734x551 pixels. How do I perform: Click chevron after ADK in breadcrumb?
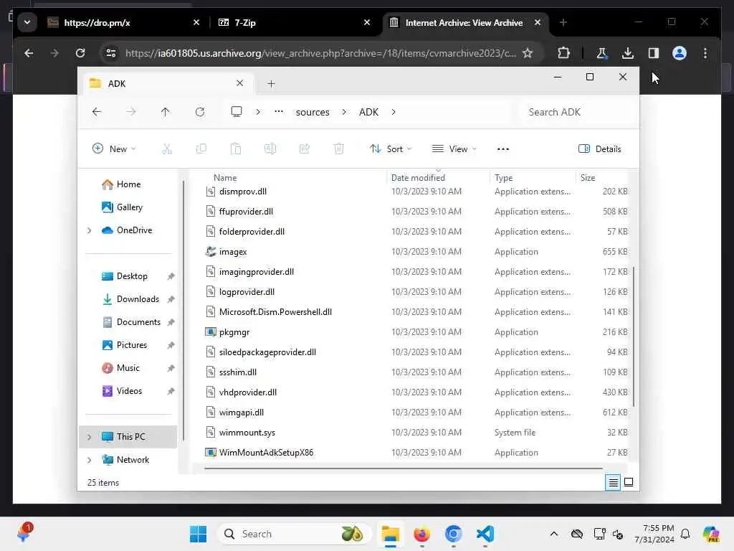[x=394, y=112]
